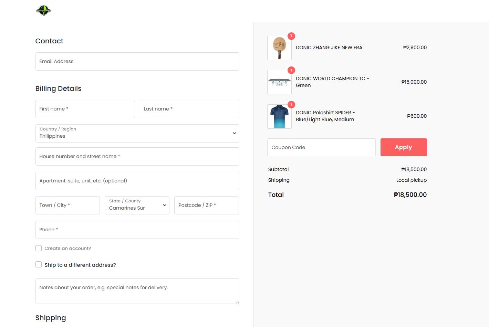Click the order notes resize handle
Screen dimensions: 489x327
coord(237,302)
